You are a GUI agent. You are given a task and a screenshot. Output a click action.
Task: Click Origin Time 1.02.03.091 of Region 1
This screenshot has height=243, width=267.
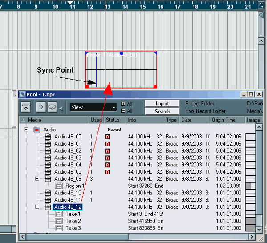click(x=229, y=186)
